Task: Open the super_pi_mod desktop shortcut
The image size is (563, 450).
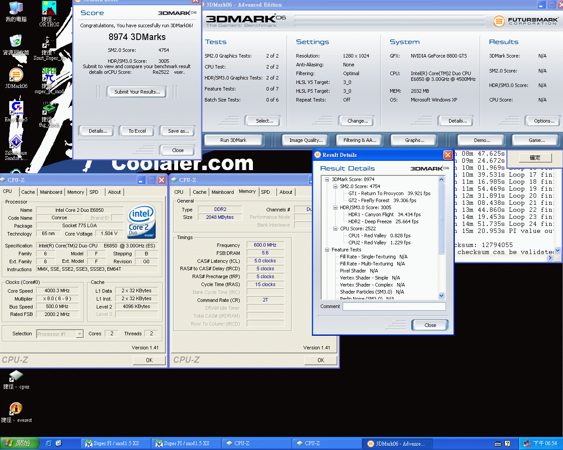Action: (x=49, y=81)
